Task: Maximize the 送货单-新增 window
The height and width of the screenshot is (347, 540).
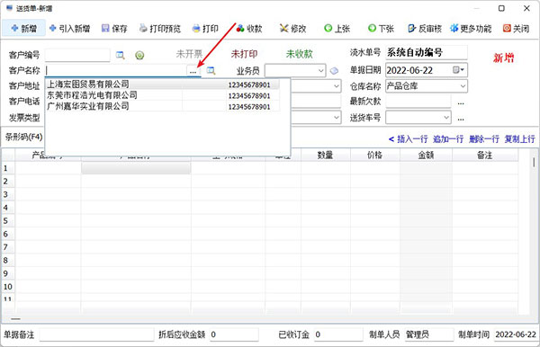Action: (501, 8)
